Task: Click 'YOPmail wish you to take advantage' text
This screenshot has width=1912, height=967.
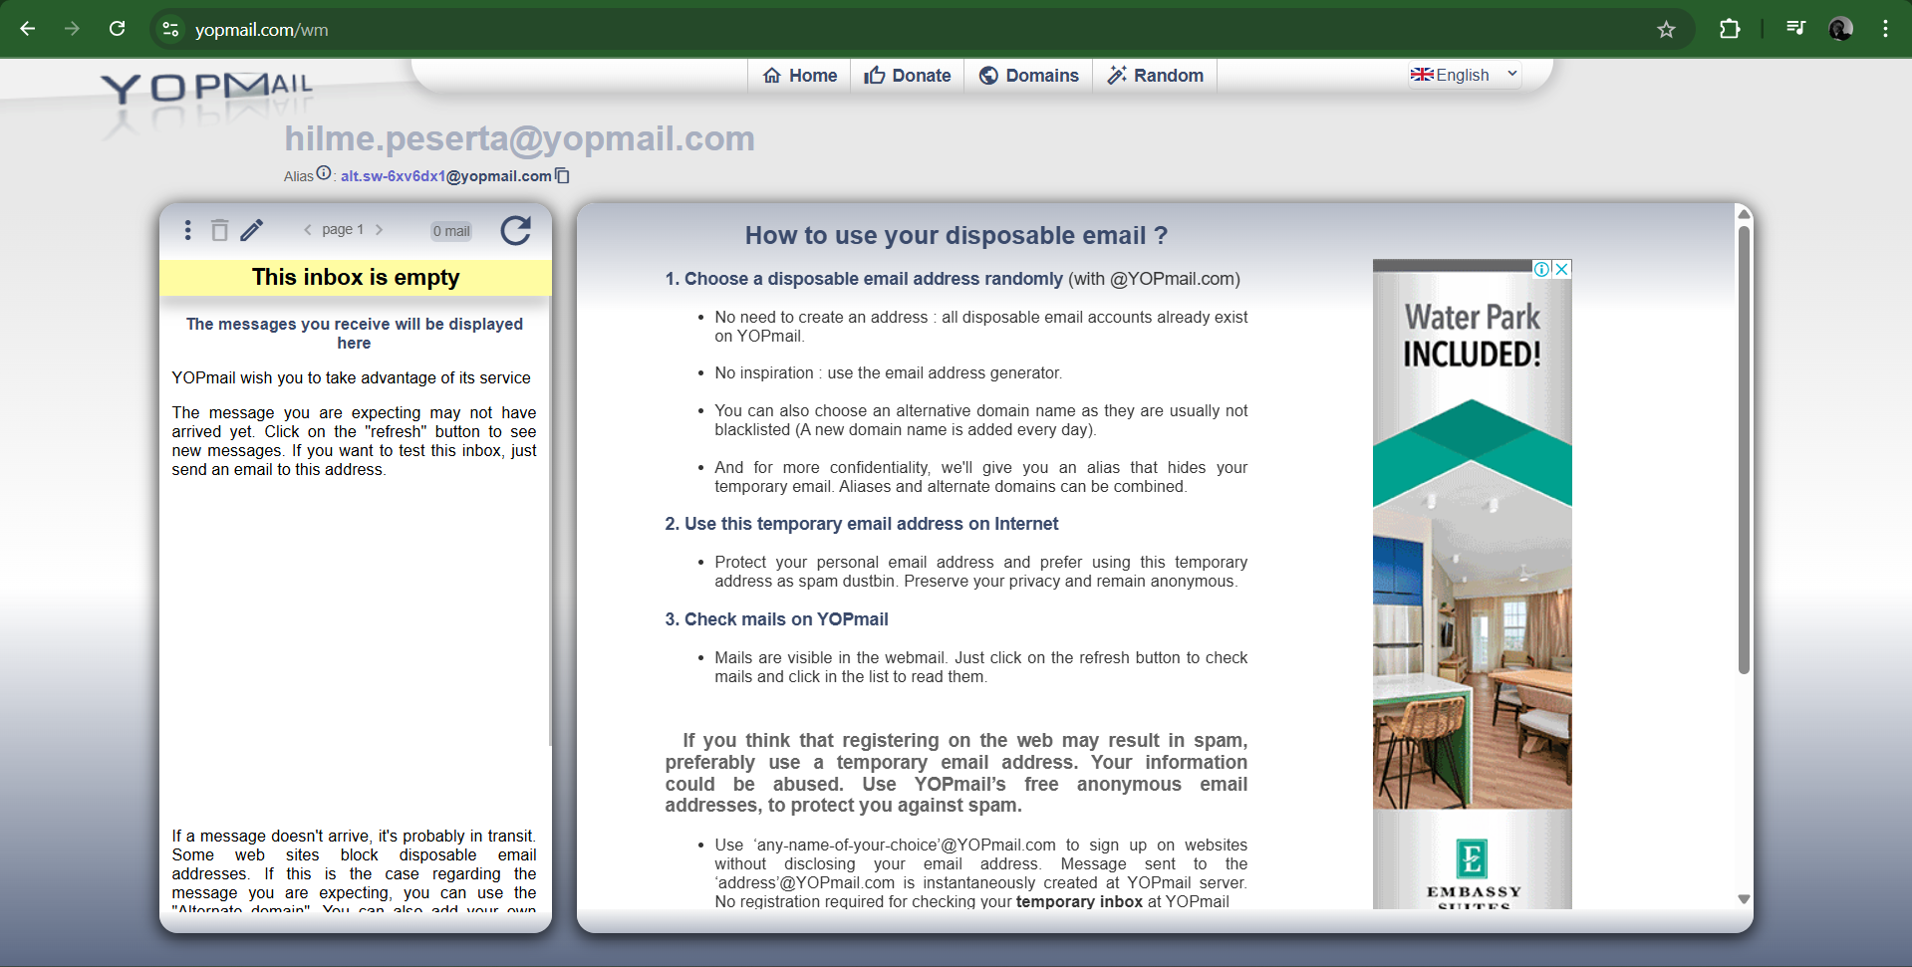Action: click(x=351, y=378)
